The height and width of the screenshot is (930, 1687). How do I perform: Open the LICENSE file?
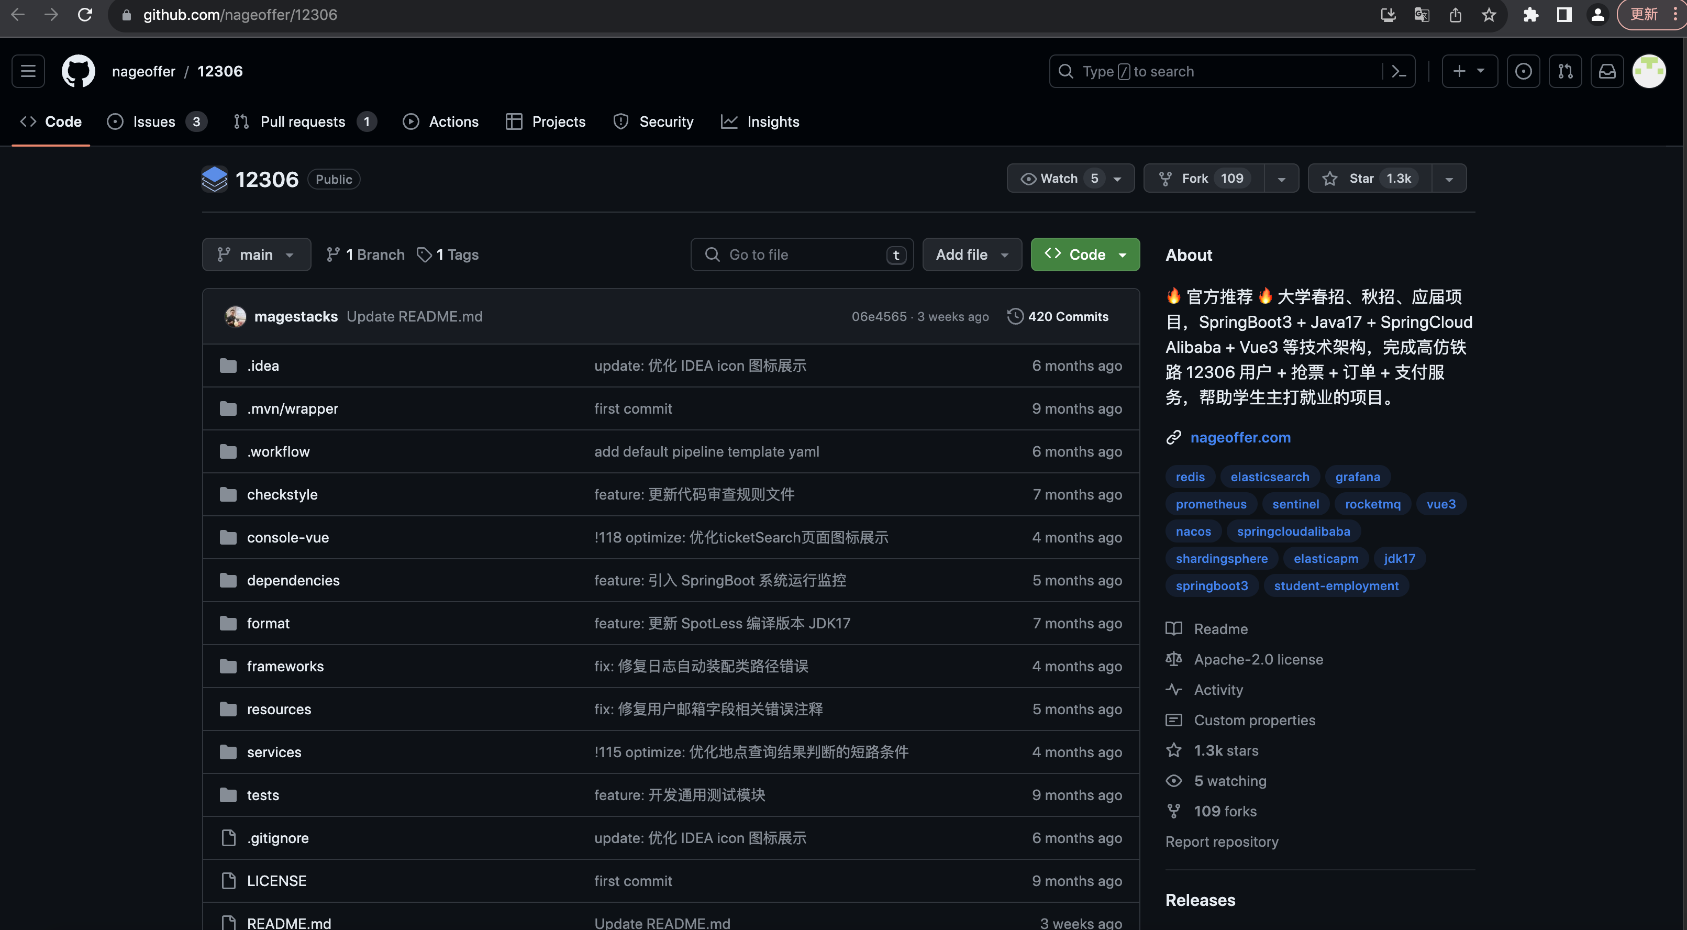coord(276,881)
